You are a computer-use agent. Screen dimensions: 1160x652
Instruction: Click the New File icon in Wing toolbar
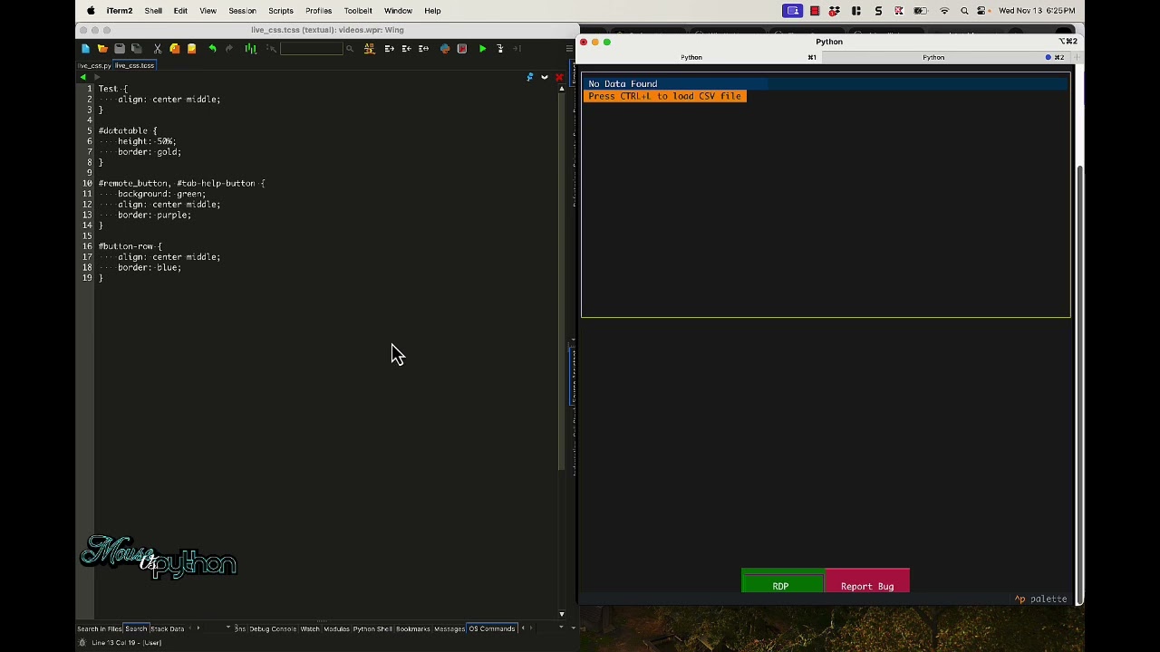[85, 49]
